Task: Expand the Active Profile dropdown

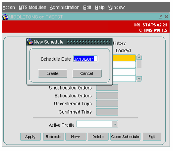Action: (115, 124)
